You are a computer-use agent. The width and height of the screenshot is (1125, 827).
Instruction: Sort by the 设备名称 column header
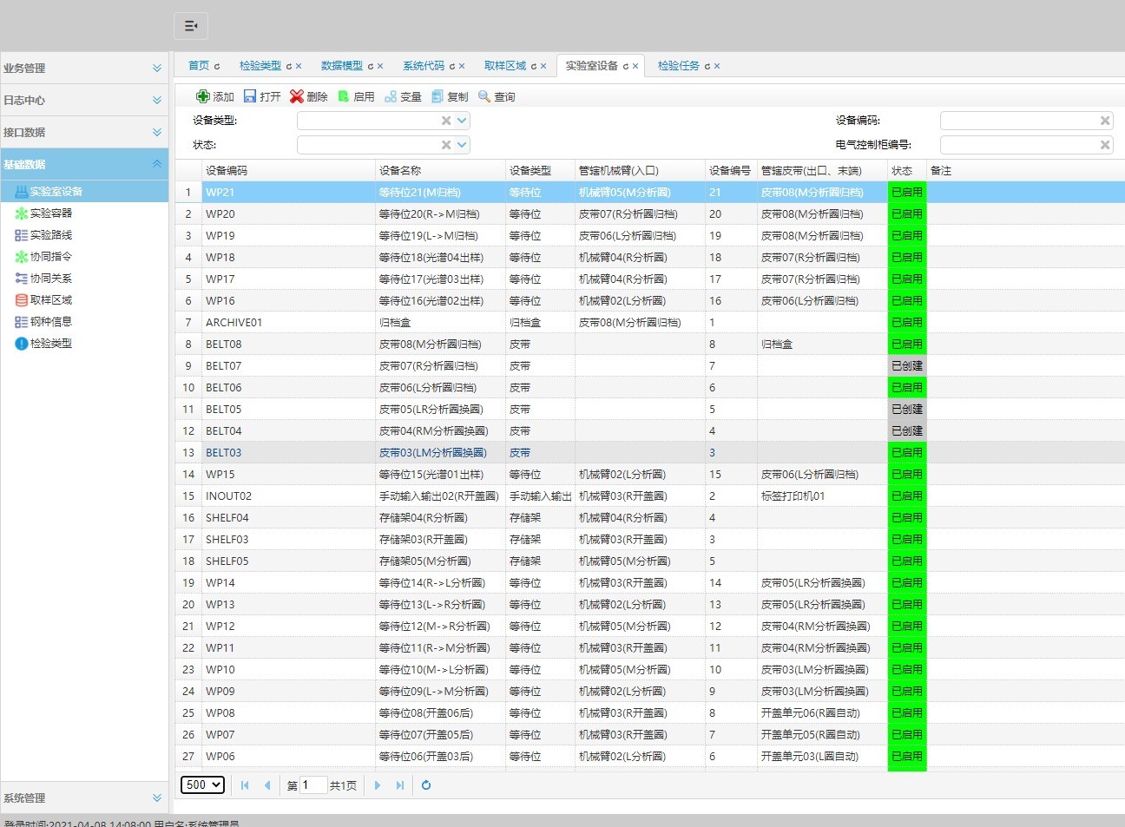click(440, 171)
